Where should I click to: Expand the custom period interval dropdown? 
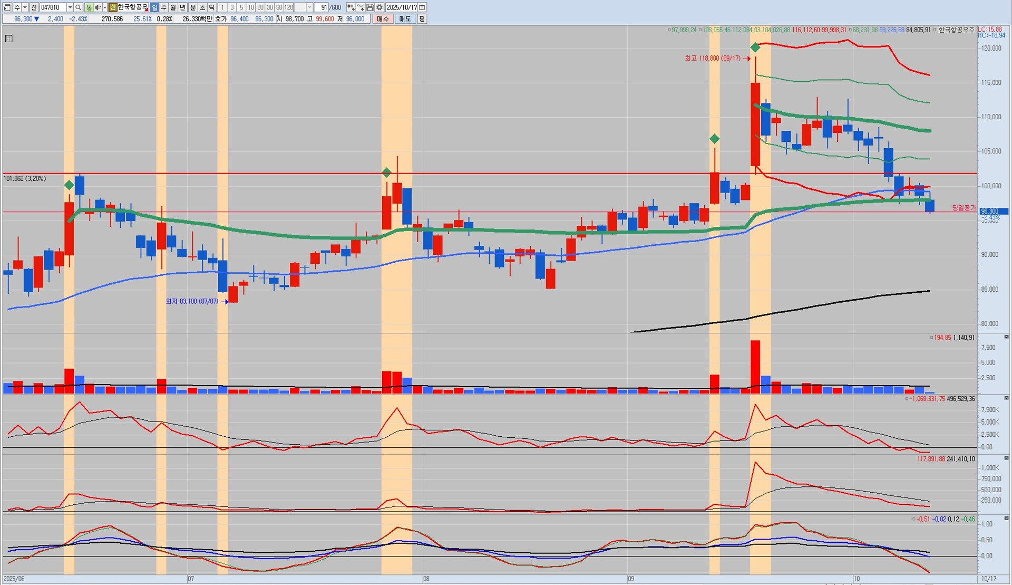pyautogui.click(x=309, y=7)
